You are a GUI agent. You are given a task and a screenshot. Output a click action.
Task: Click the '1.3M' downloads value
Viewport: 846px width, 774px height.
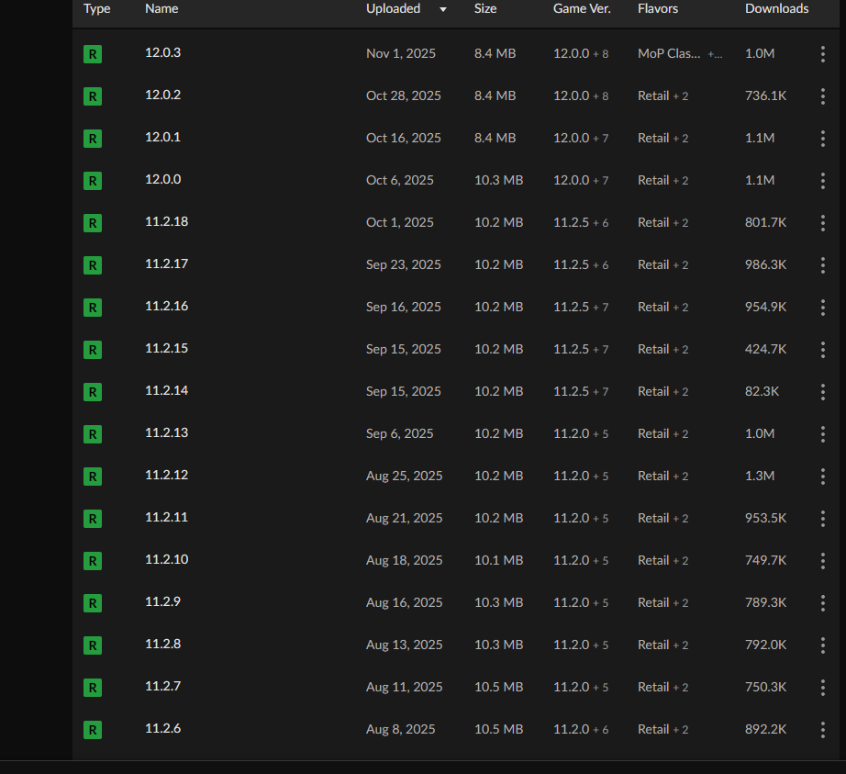coord(760,476)
